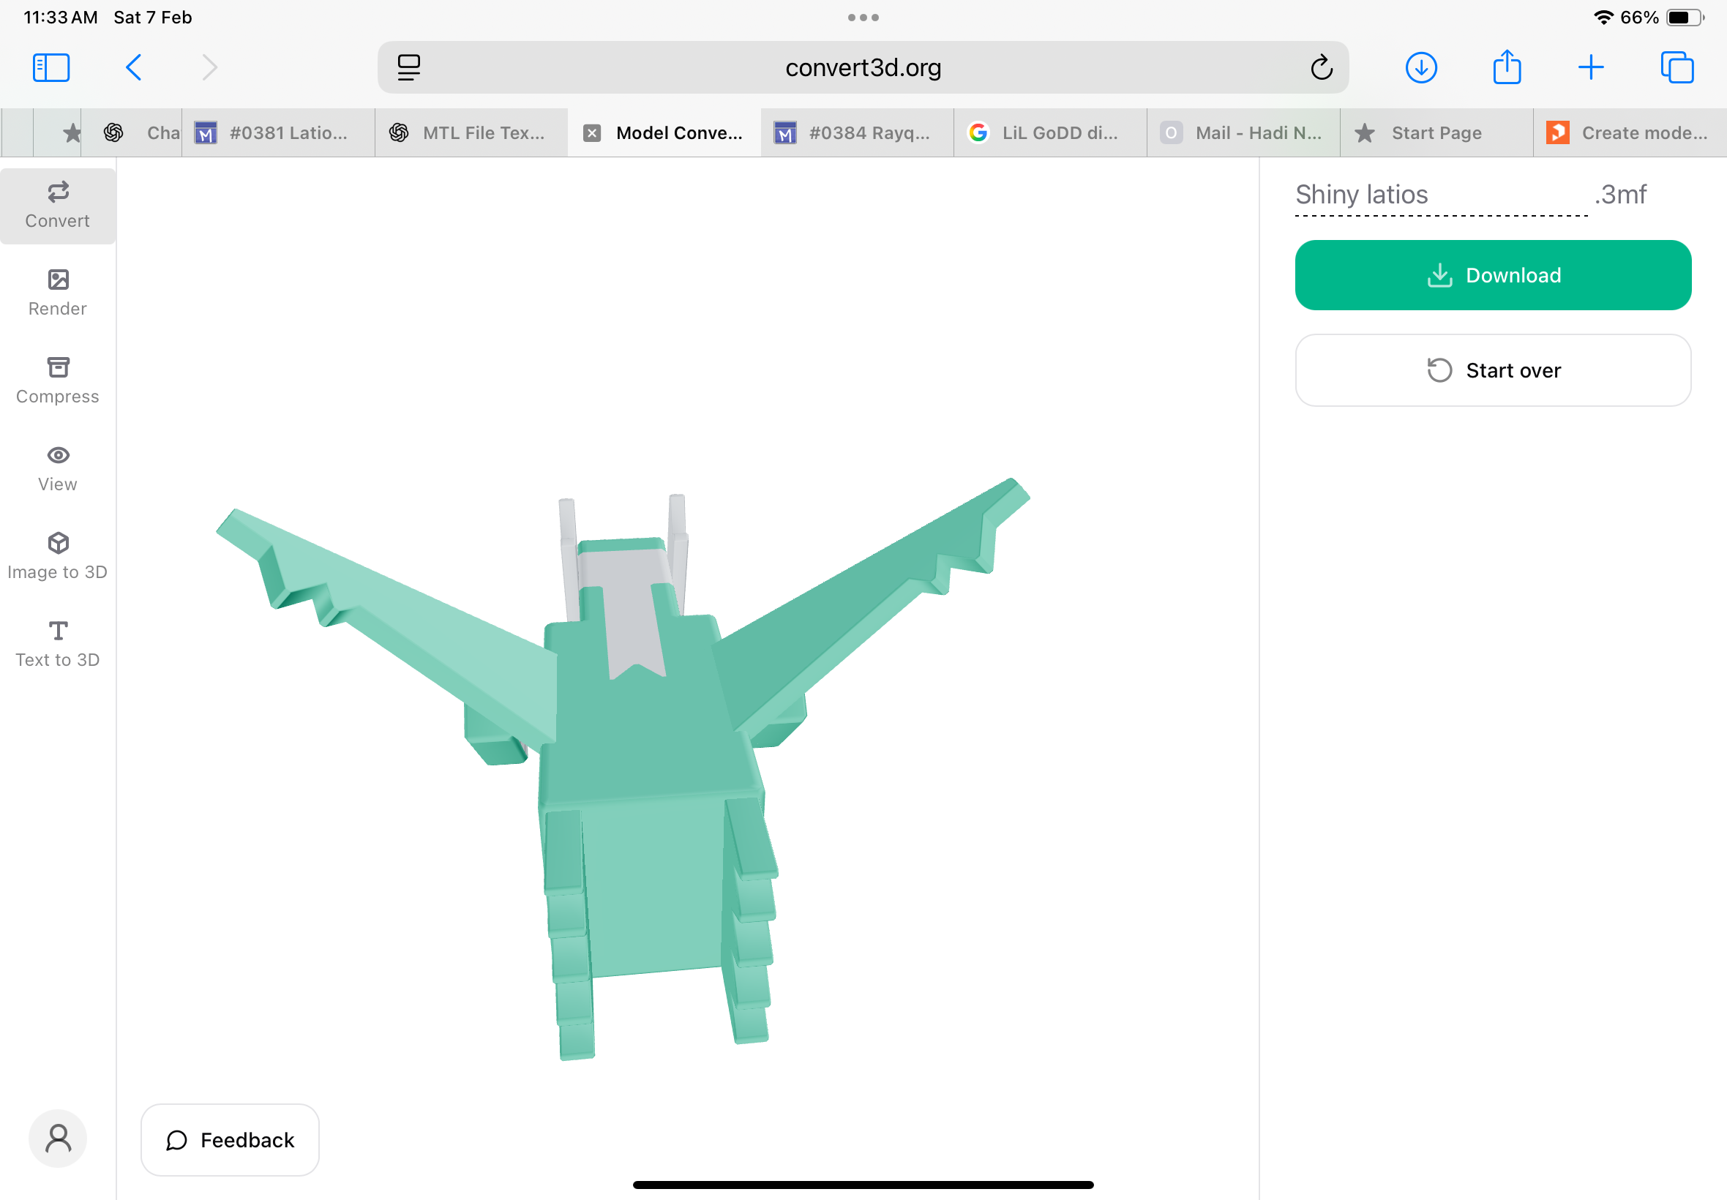Screen dimensions: 1727x1200
Task: Show tab overview
Action: point(1677,67)
